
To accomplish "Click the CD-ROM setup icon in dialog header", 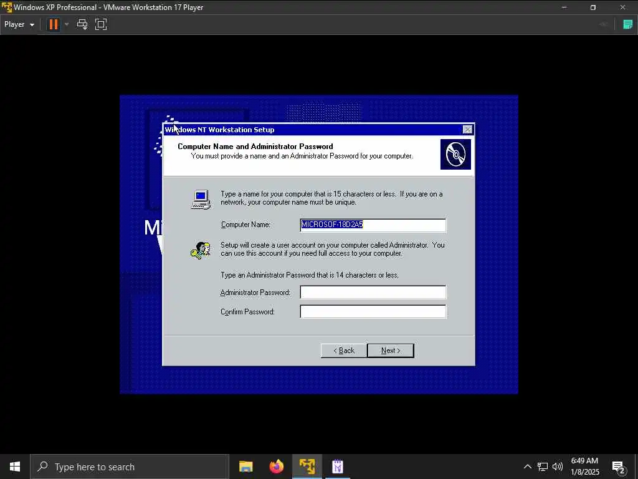I will pyautogui.click(x=455, y=155).
